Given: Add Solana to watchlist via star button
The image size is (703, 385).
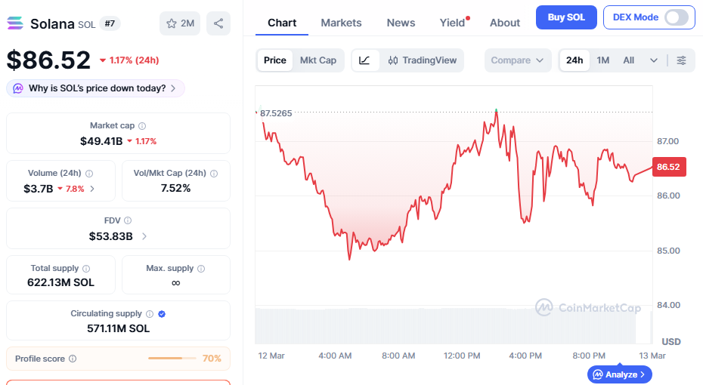Looking at the screenshot, I should pyautogui.click(x=179, y=23).
